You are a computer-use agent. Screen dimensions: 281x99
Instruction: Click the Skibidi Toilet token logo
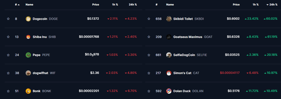(169, 19)
